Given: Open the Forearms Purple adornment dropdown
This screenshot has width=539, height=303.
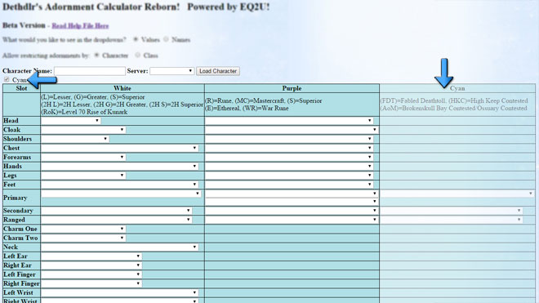Looking at the screenshot, I should 289,157.
